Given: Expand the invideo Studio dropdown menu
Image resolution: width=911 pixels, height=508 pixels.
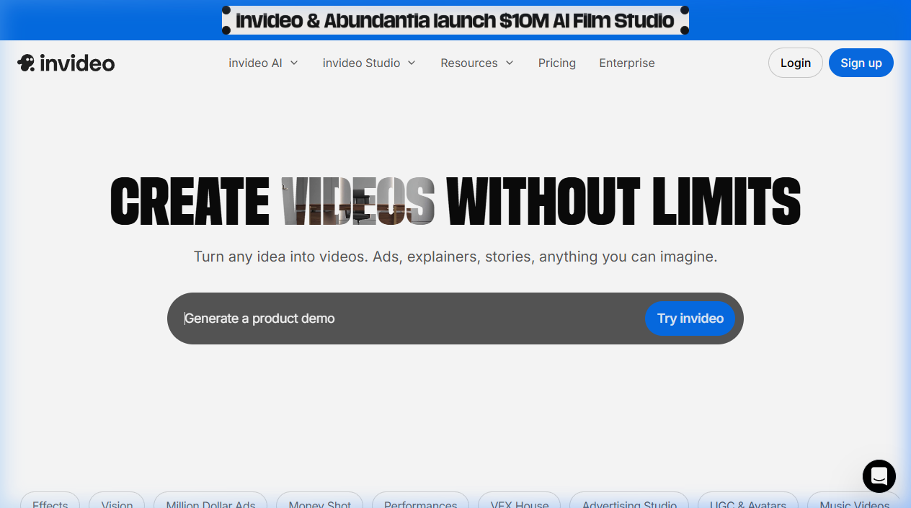Looking at the screenshot, I should pos(369,63).
